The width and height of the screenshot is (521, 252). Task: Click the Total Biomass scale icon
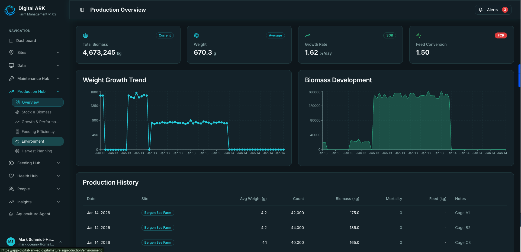[x=85, y=35]
